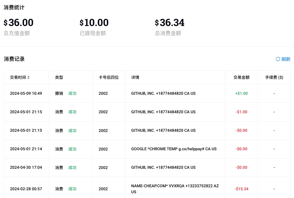
Task: Click the $36.34 total spending figure
Action: [170, 23]
